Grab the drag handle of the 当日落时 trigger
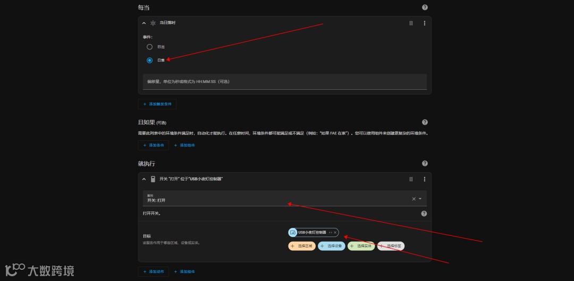Viewport: 574px width, 281px height. point(411,23)
